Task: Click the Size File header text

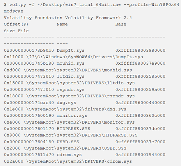Action: [16, 31]
